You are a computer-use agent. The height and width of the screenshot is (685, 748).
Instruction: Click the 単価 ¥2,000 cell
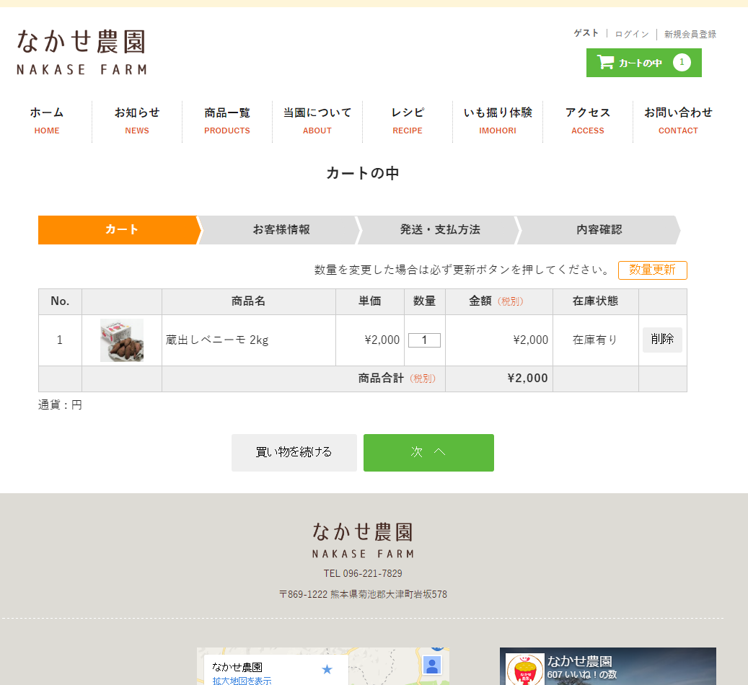coord(370,340)
